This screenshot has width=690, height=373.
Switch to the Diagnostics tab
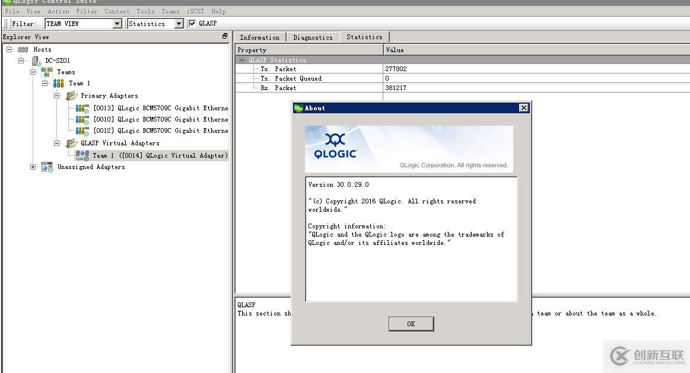click(x=313, y=37)
